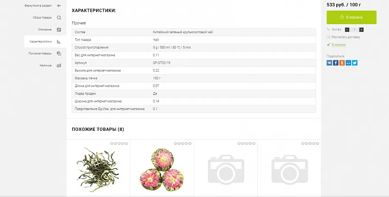Click the back arrow icon in the sidebar

coord(59,6)
